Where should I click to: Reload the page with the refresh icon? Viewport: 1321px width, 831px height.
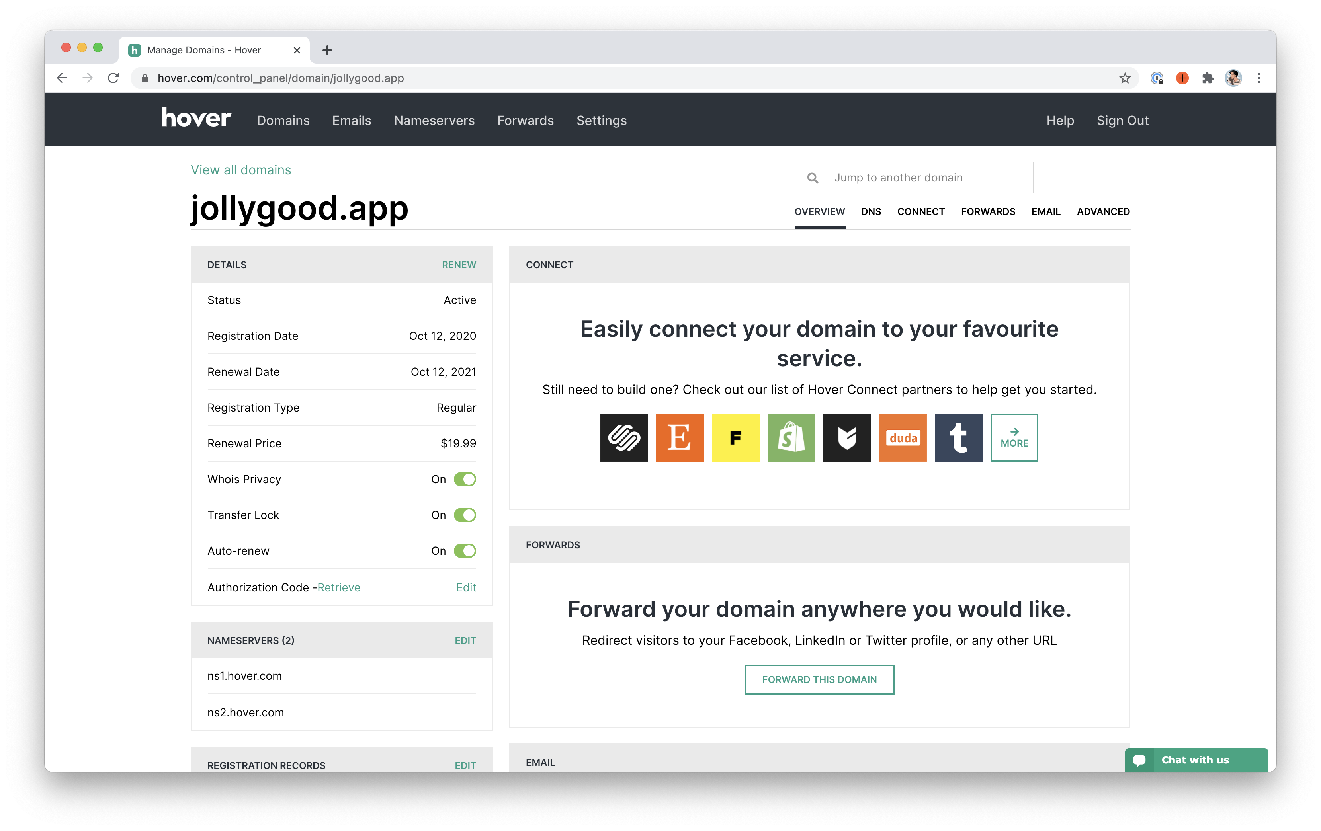[x=113, y=78]
